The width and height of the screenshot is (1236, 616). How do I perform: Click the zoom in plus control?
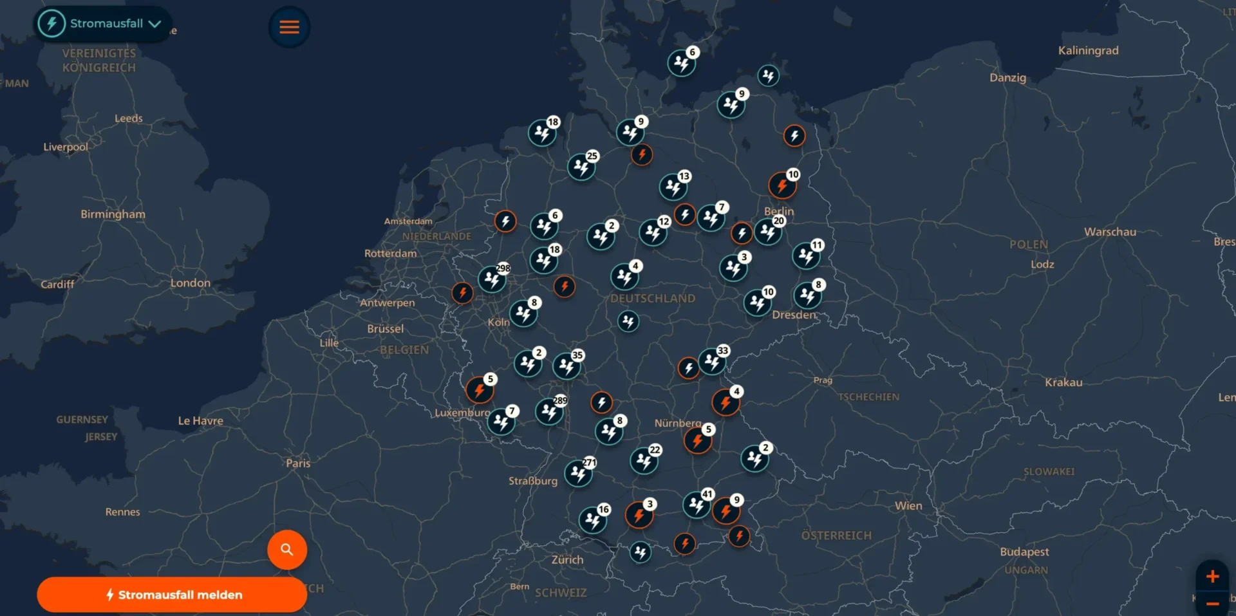[x=1213, y=576]
